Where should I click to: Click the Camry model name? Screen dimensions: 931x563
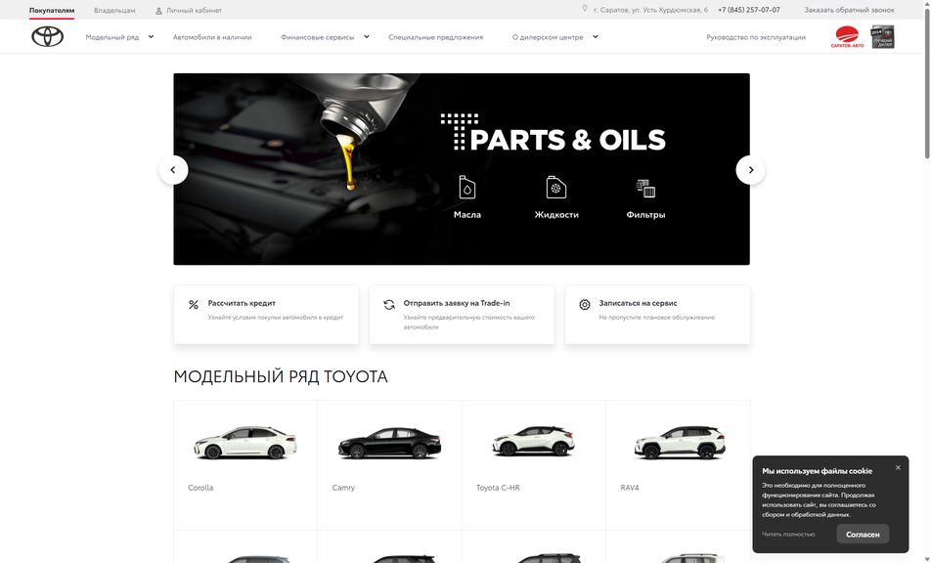(x=343, y=488)
